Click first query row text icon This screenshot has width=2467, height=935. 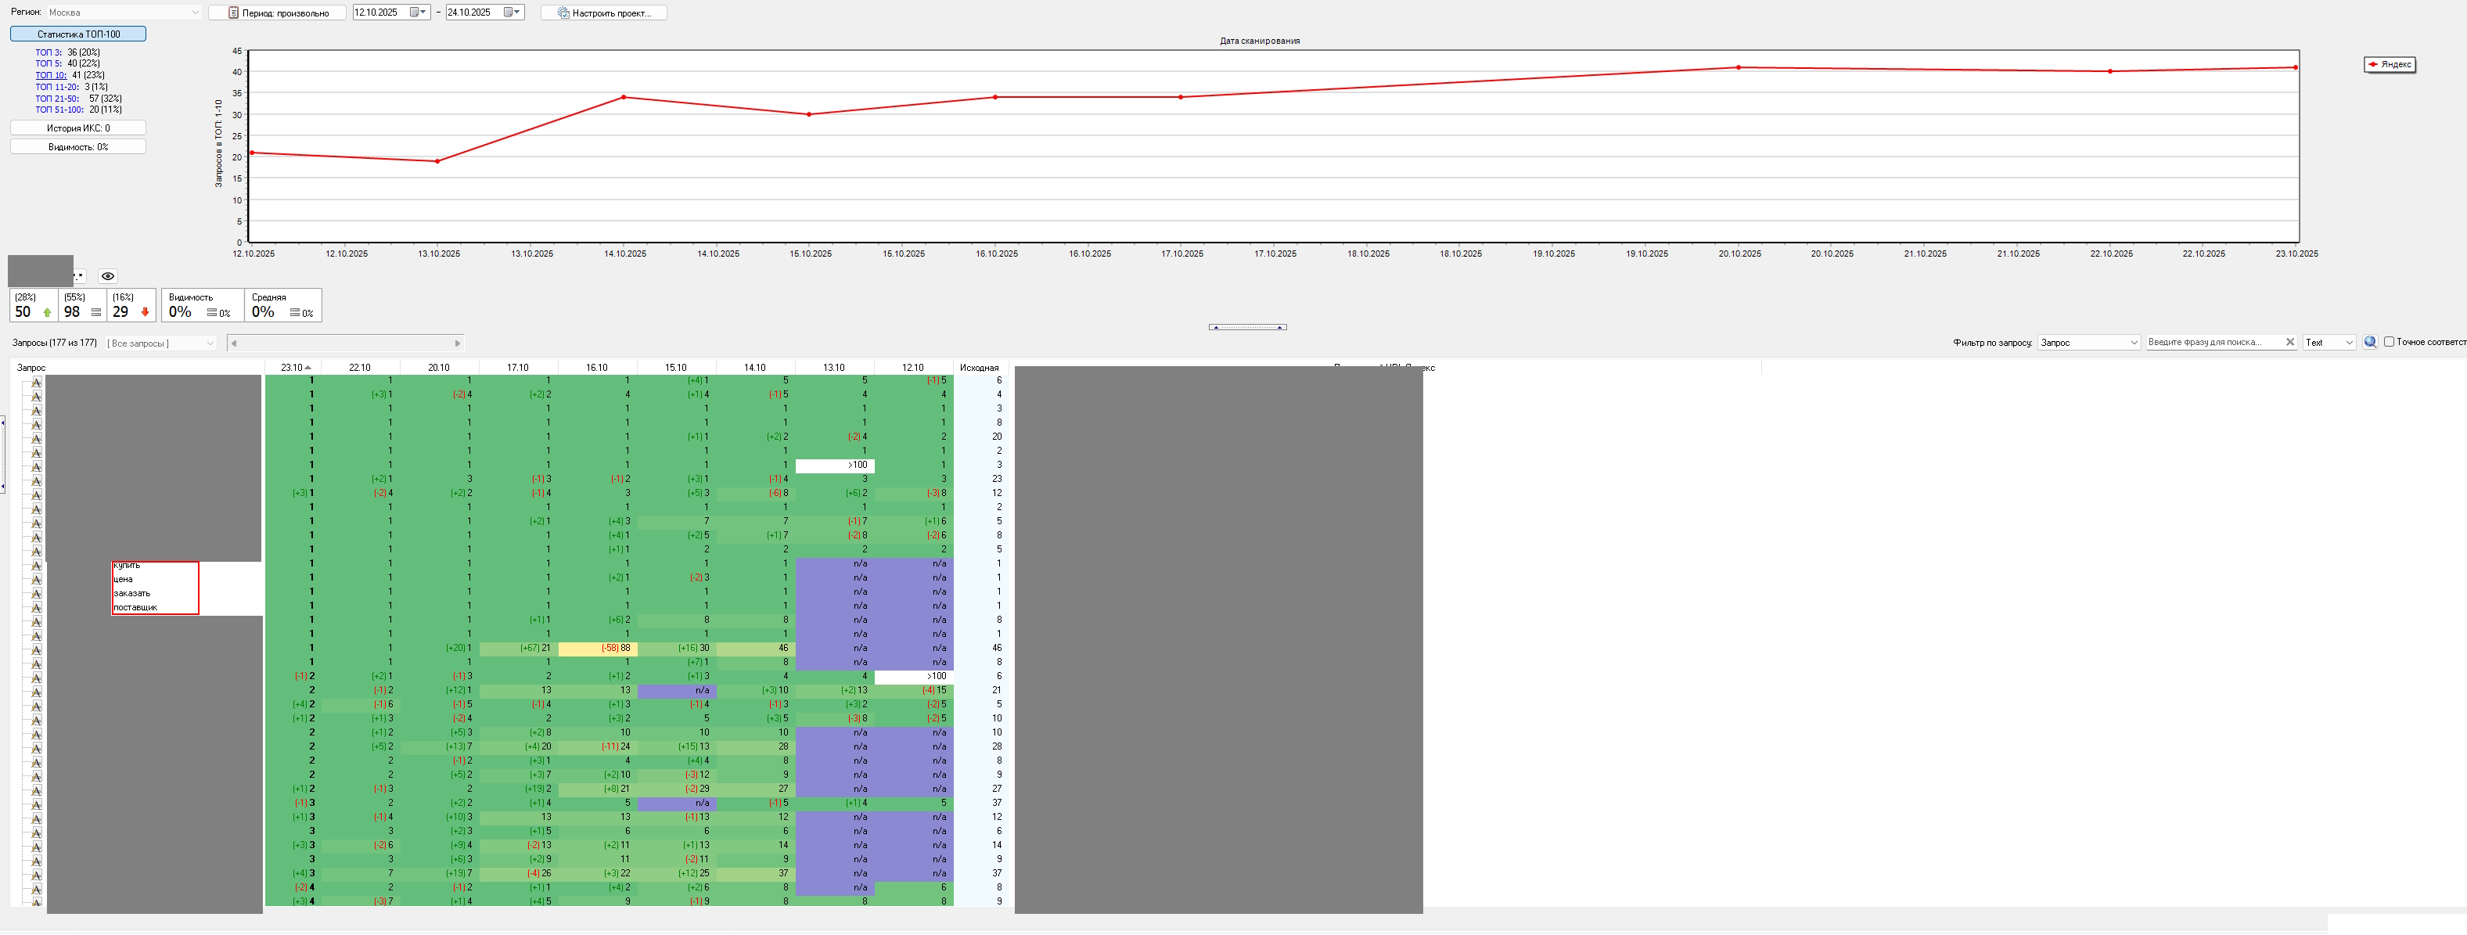click(37, 381)
